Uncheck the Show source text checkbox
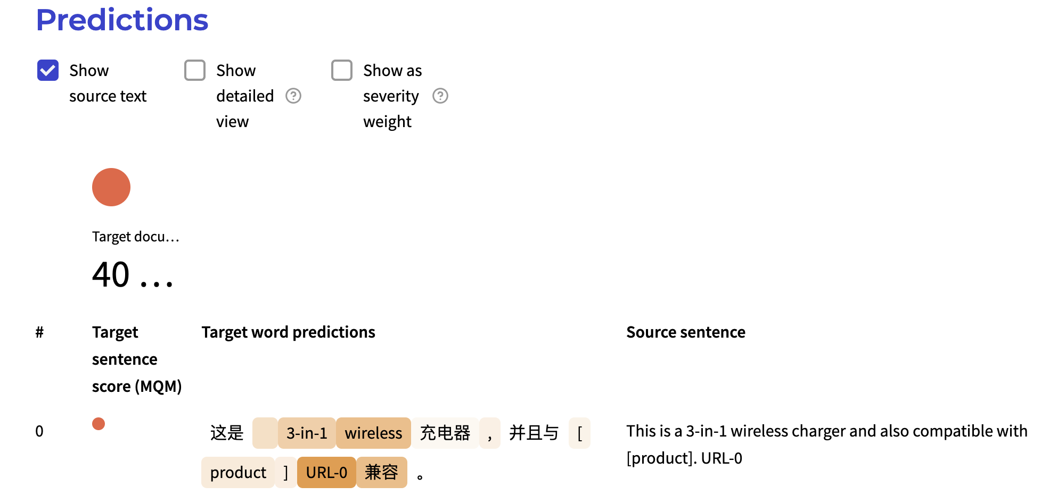The height and width of the screenshot is (503, 1049). (x=48, y=70)
